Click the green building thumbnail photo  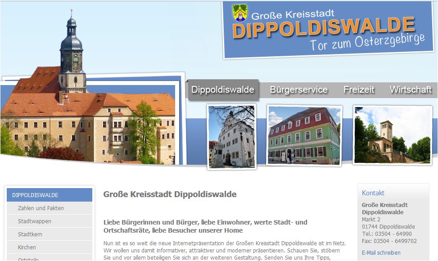304,135
